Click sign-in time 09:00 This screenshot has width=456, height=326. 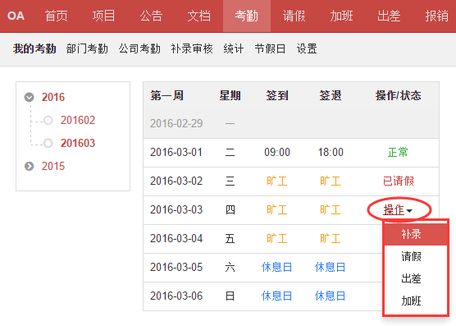coord(277,152)
